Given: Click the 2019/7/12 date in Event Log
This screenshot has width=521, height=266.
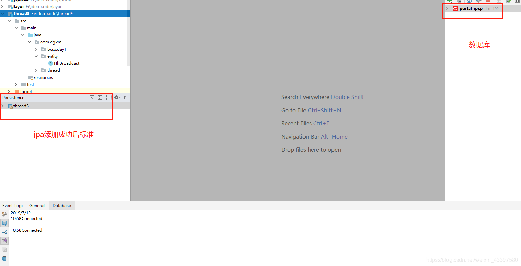Looking at the screenshot, I should click(21, 213).
